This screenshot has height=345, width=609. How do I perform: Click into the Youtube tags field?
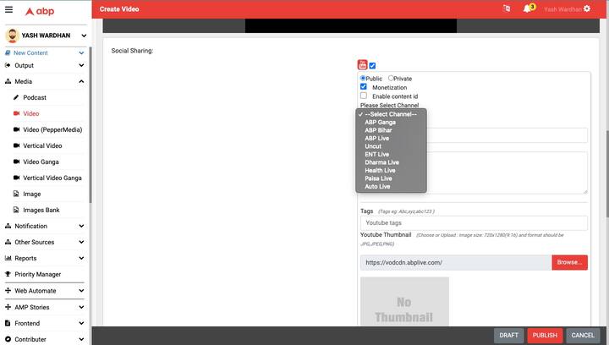(474, 223)
